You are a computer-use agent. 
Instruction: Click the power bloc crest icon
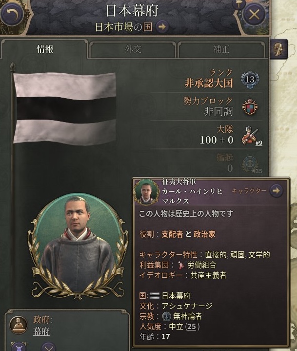point(250,107)
